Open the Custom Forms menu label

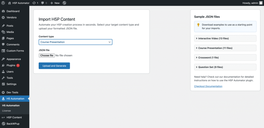[15, 51]
